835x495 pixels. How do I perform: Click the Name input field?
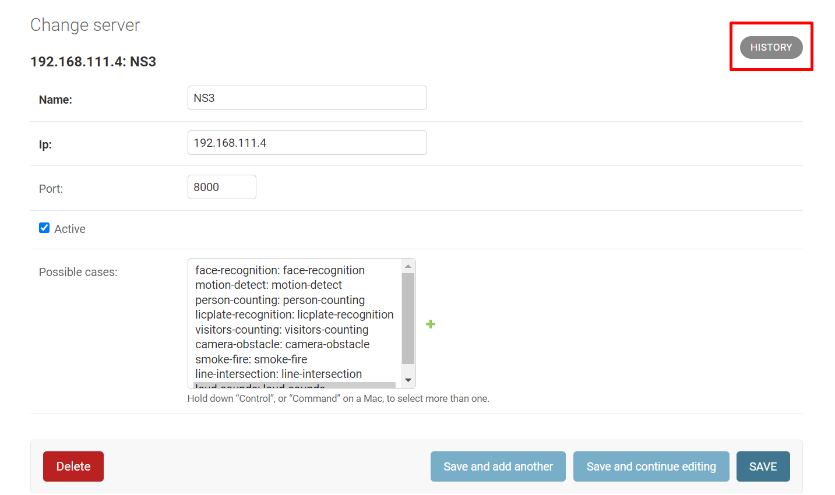[x=307, y=98]
